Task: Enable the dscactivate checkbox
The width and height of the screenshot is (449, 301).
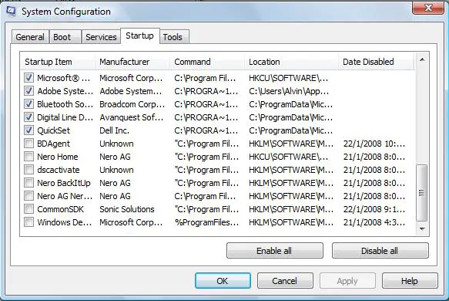Action: click(28, 170)
